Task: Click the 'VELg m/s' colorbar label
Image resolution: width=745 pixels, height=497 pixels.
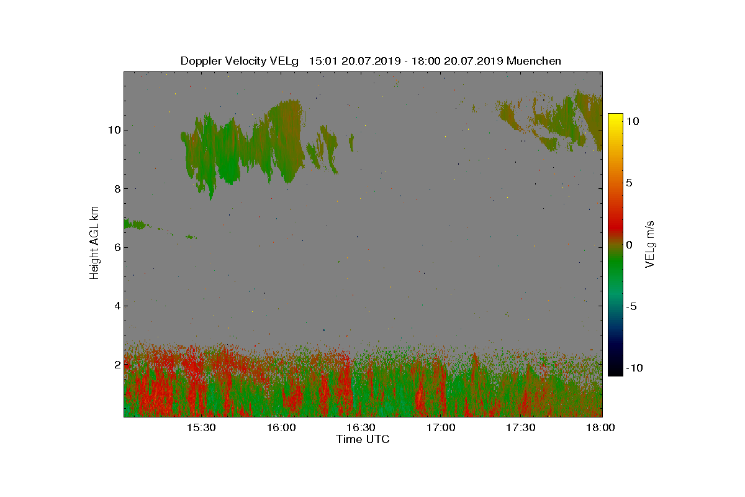Action: [650, 244]
